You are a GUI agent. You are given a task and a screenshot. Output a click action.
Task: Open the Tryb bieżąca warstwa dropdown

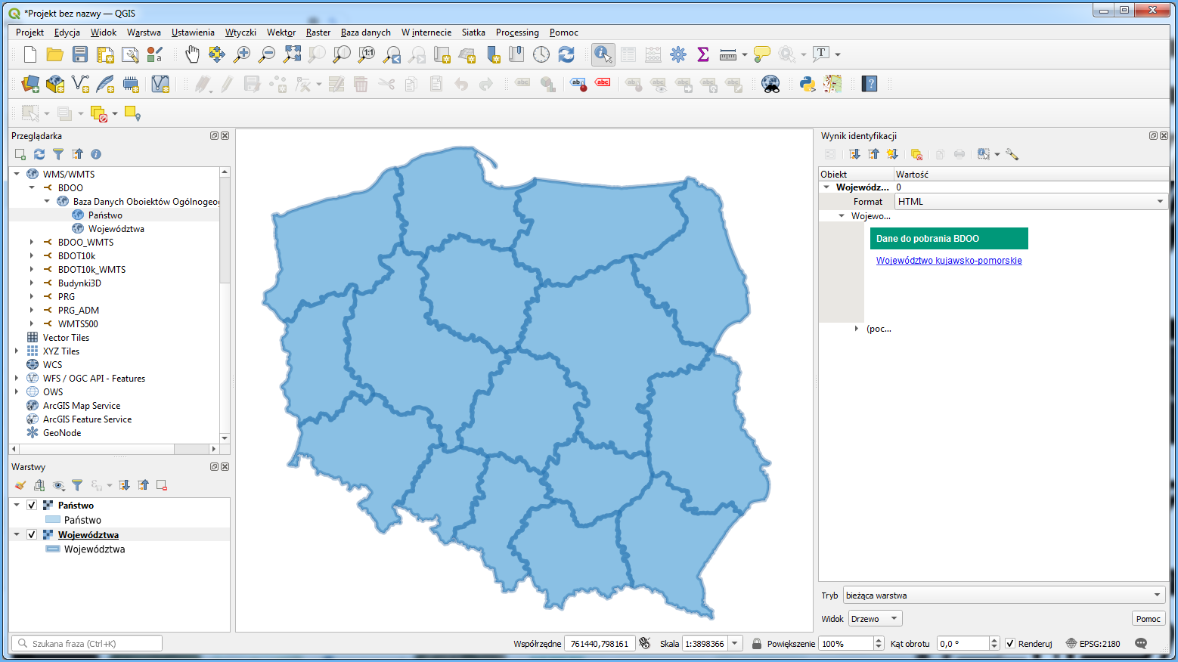pyautogui.click(x=1004, y=595)
